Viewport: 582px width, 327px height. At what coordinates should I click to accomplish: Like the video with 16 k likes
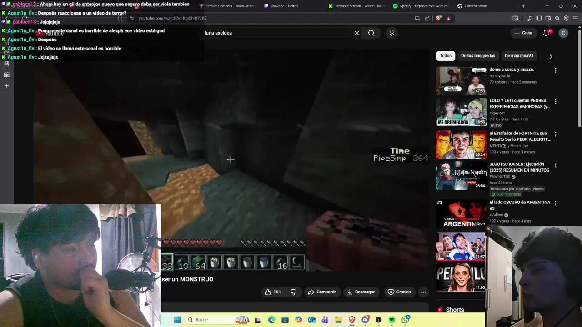[273, 292]
